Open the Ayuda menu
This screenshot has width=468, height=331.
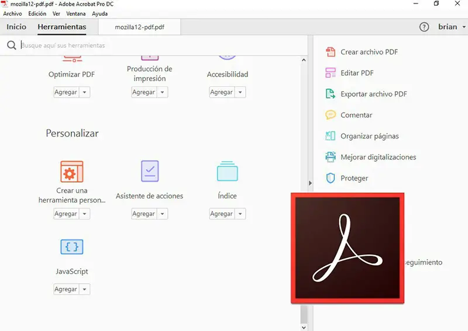point(99,13)
